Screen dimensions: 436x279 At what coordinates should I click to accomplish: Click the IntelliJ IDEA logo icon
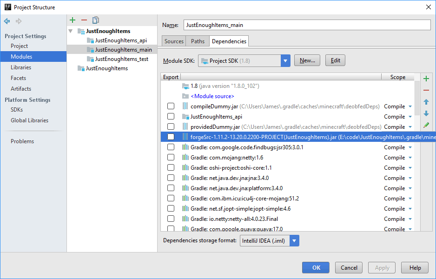pos(8,7)
